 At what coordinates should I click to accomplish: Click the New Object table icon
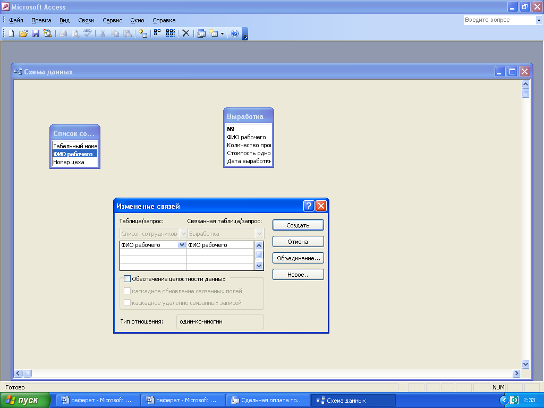pos(214,33)
